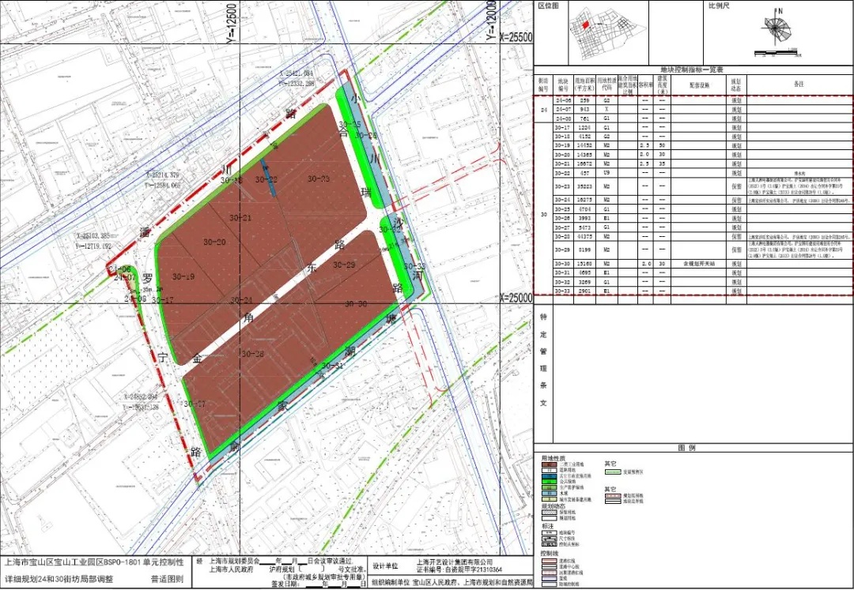Click parcel 30-23 on the map
This screenshot has height=590, width=854.
point(319,179)
